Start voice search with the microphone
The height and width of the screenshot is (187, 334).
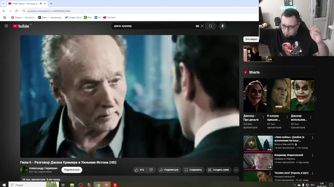222,26
